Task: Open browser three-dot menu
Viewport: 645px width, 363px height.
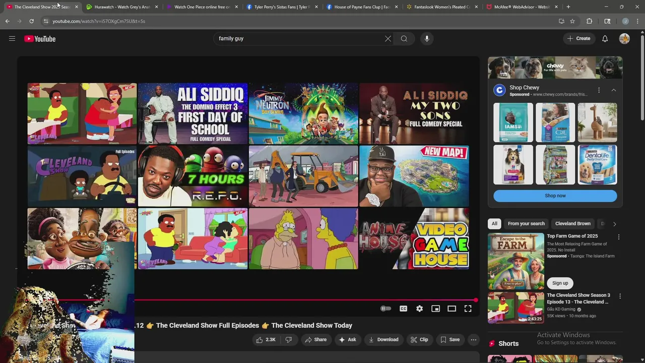Action: coord(637,21)
